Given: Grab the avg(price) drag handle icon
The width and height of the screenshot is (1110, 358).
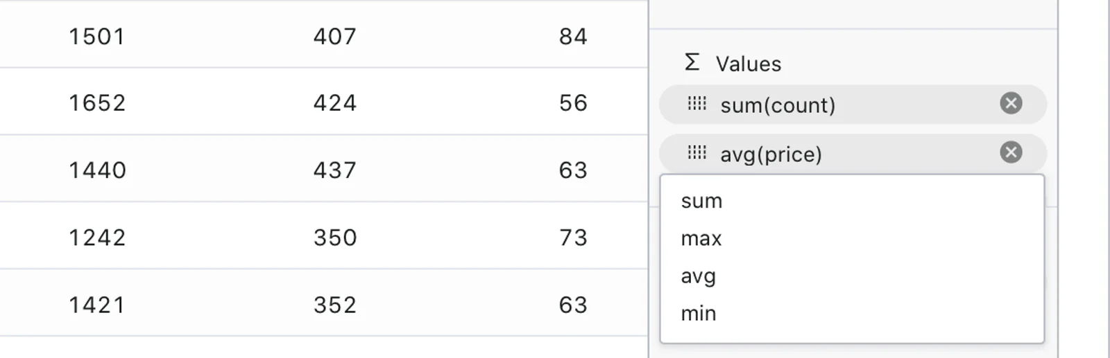Looking at the screenshot, I should tap(697, 153).
